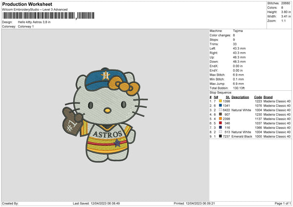Click the 'St.' column header

228,97
